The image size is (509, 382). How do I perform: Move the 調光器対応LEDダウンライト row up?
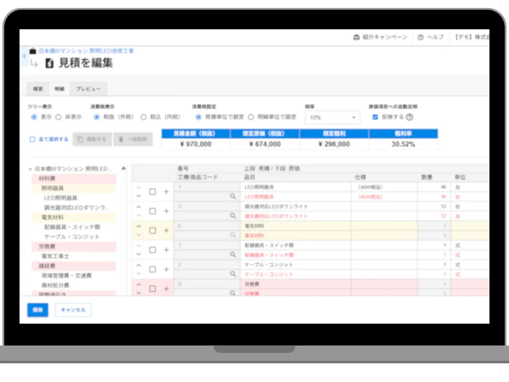click(139, 207)
